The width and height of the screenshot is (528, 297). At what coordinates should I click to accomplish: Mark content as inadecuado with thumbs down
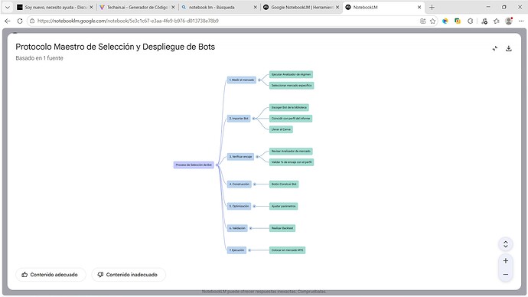129,275
